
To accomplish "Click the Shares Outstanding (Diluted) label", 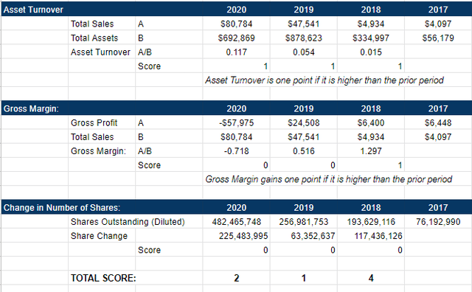I will (x=128, y=222).
